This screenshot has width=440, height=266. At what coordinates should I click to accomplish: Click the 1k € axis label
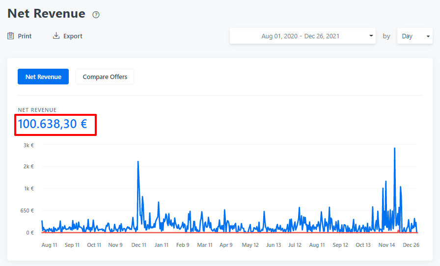tap(29, 188)
